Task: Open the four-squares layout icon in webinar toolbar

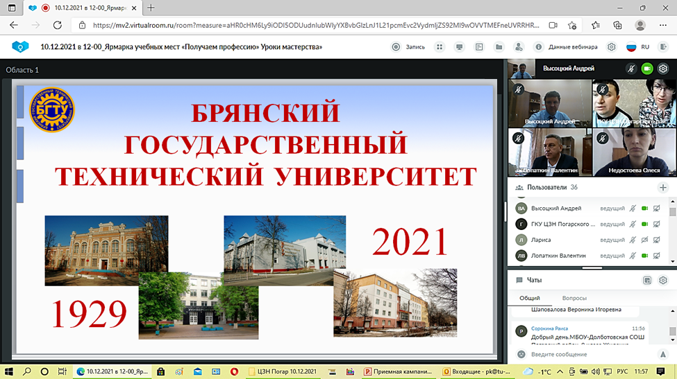Action: pyautogui.click(x=440, y=47)
